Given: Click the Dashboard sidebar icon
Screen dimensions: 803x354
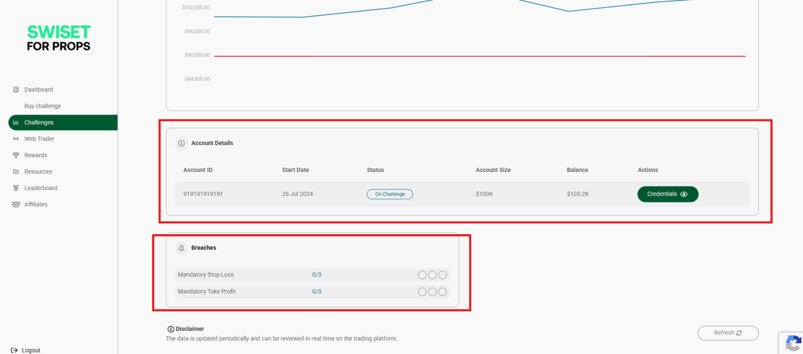Looking at the screenshot, I should pos(16,90).
